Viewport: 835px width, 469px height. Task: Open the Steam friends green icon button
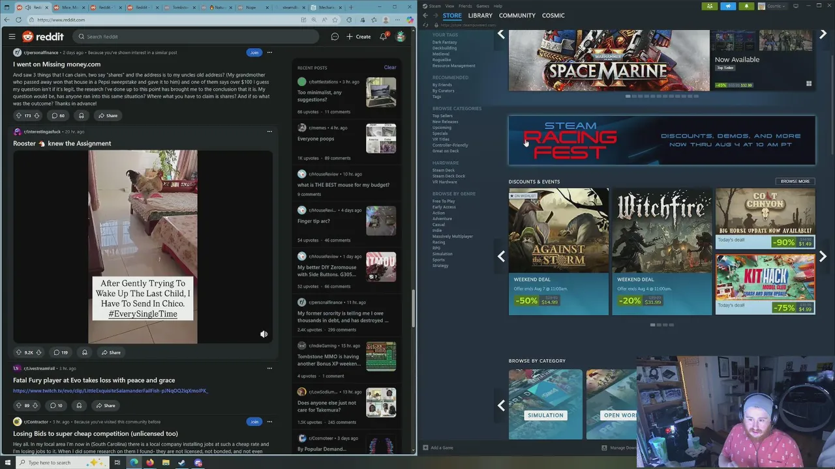coord(710,6)
